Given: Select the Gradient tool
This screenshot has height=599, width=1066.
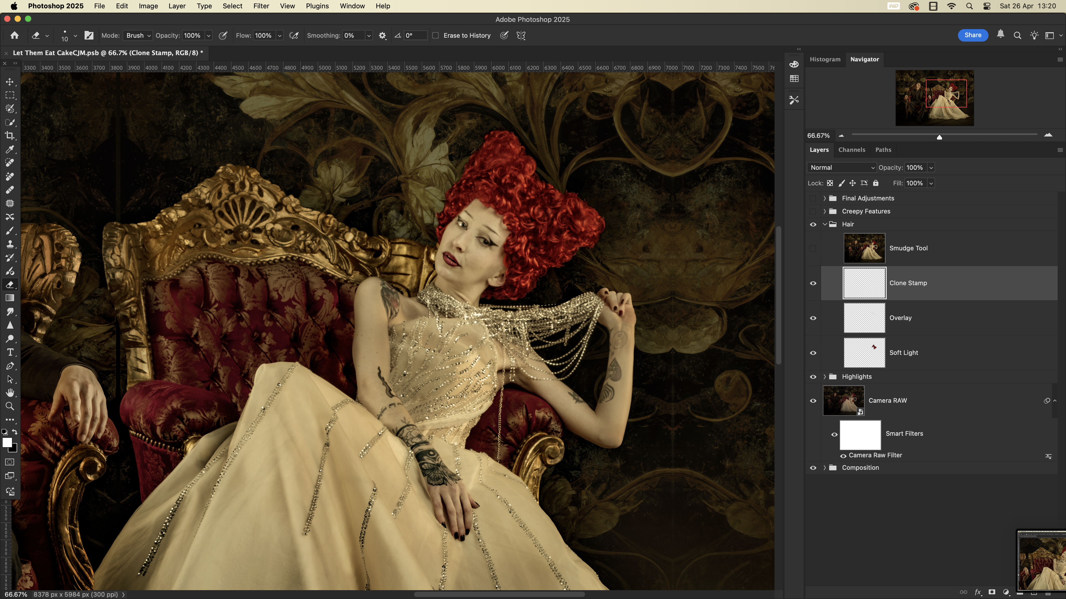Looking at the screenshot, I should point(10,298).
